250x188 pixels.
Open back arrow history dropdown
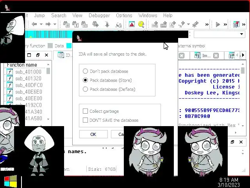41,24
